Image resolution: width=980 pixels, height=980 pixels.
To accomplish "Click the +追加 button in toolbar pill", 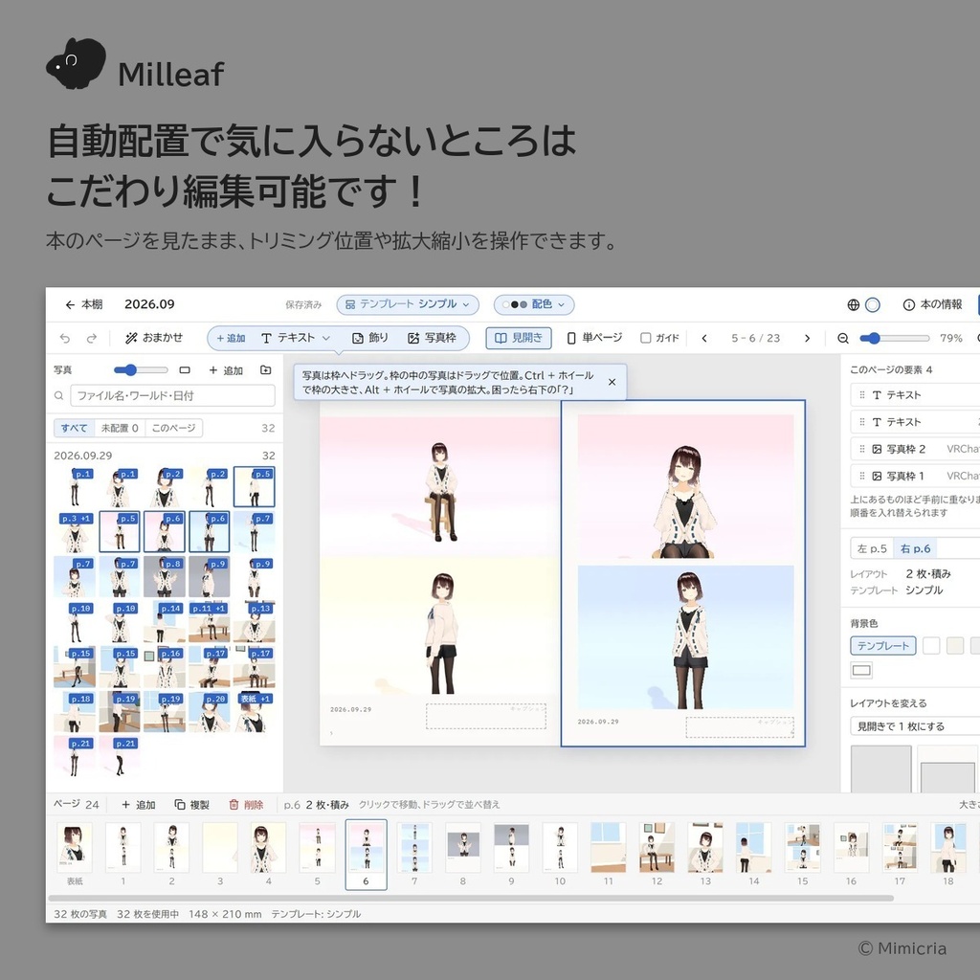I will (231, 338).
